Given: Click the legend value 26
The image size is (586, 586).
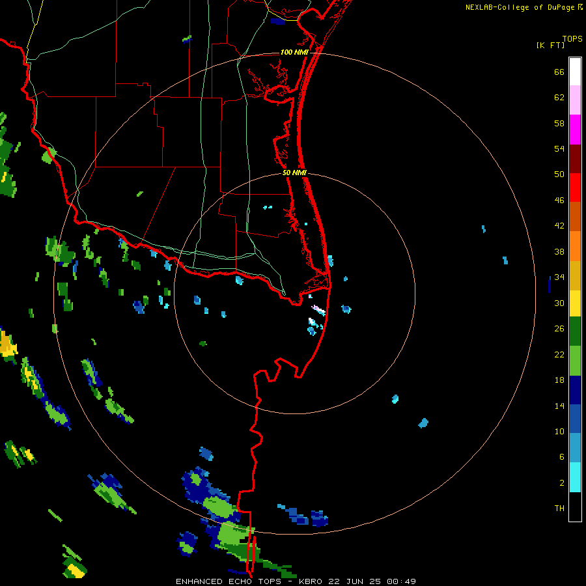Looking at the screenshot, I should (559, 329).
